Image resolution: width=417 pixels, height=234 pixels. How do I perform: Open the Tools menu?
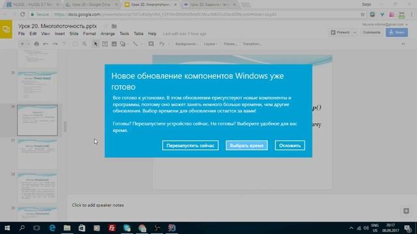click(x=124, y=34)
